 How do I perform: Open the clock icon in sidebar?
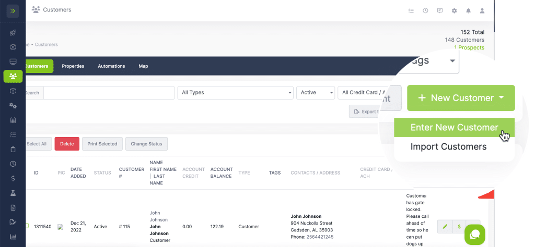13,164
